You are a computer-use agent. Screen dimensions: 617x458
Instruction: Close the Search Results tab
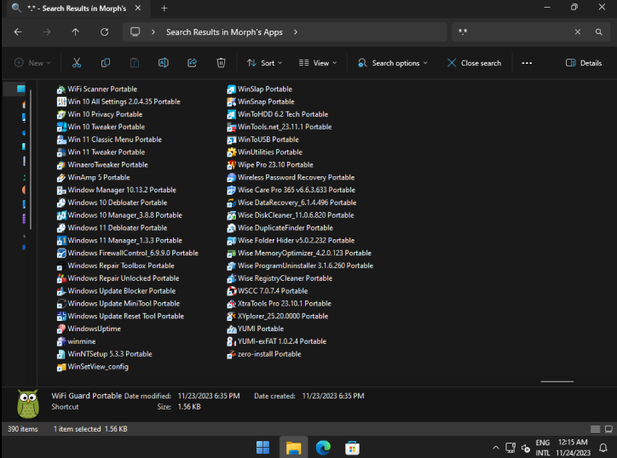[x=138, y=8]
